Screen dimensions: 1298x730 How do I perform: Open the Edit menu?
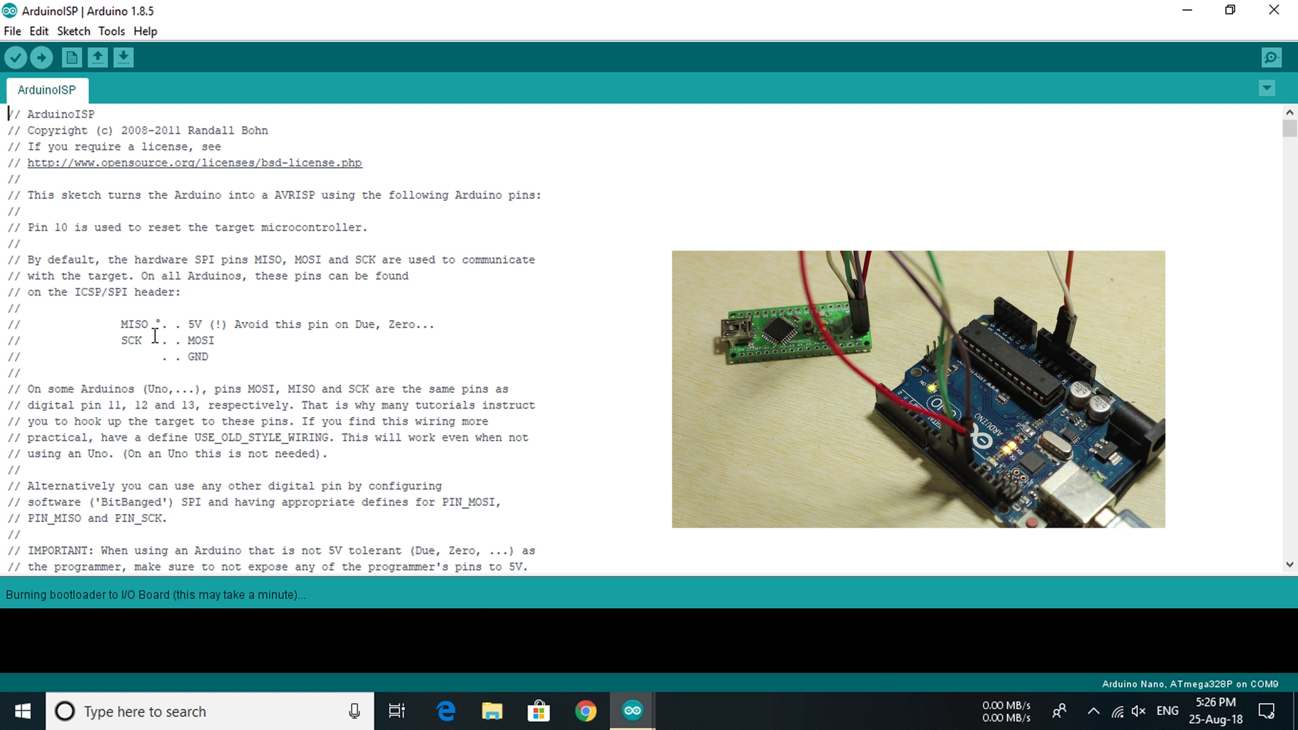39,31
